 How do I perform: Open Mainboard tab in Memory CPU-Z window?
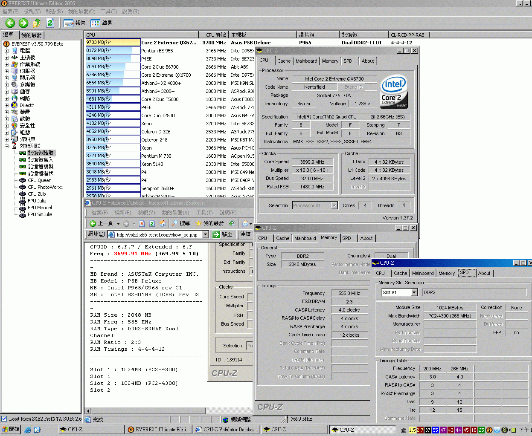point(305,238)
